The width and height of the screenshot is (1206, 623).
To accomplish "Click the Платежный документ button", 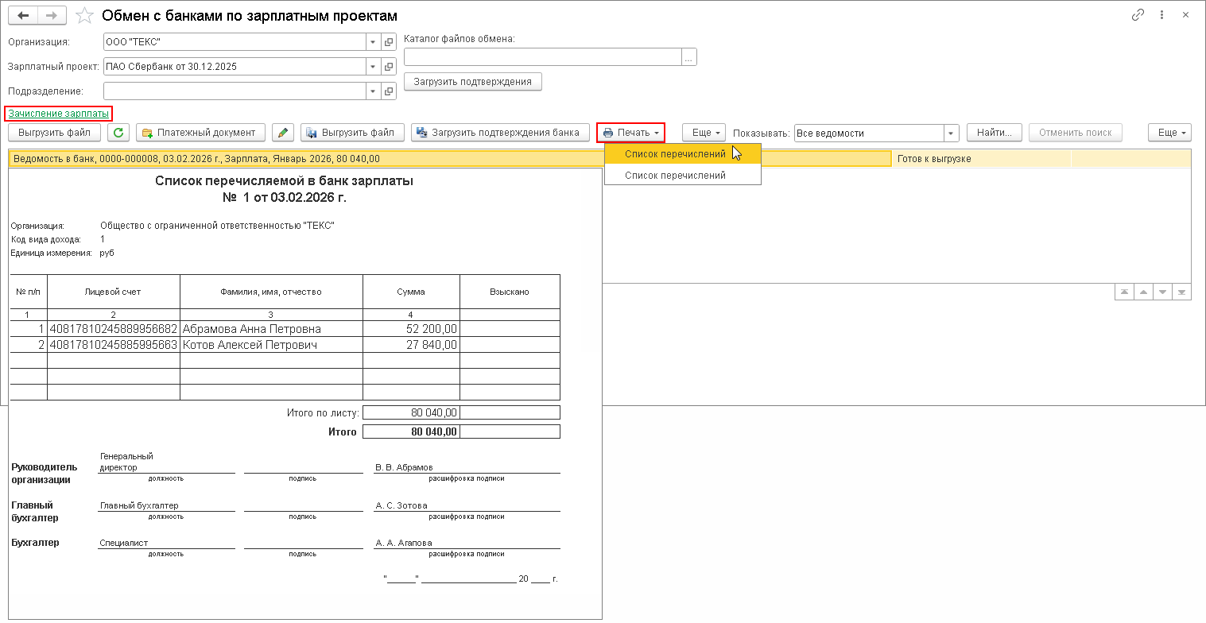I will 200,133.
